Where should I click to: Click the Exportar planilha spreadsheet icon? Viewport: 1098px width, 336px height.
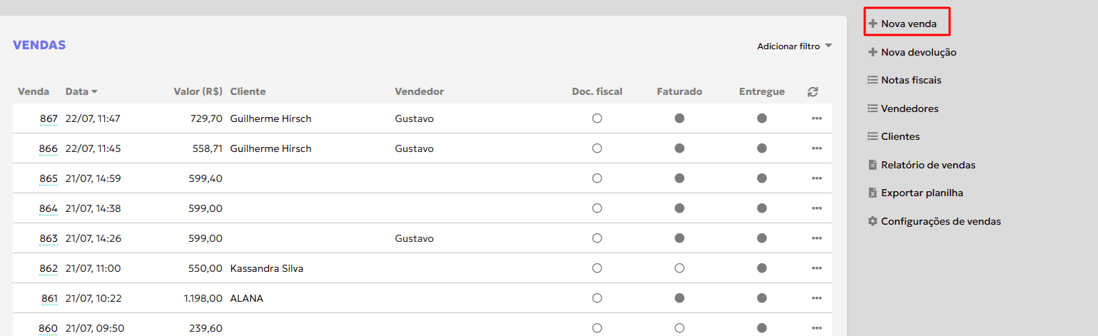click(x=872, y=193)
